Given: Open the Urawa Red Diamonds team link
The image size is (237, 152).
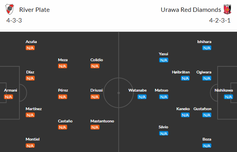Looking at the screenshot, I should pyautogui.click(x=191, y=10).
